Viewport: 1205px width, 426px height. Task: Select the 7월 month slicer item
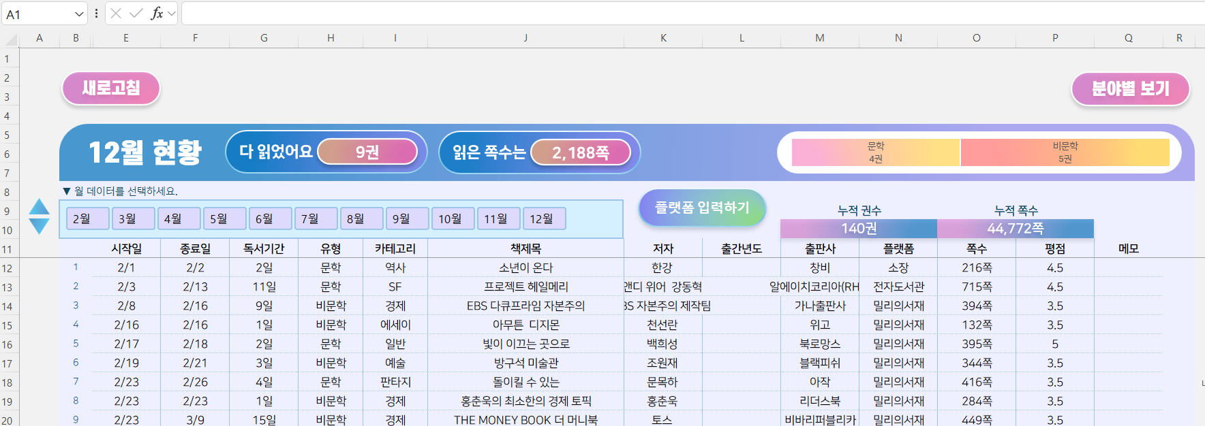click(x=316, y=218)
